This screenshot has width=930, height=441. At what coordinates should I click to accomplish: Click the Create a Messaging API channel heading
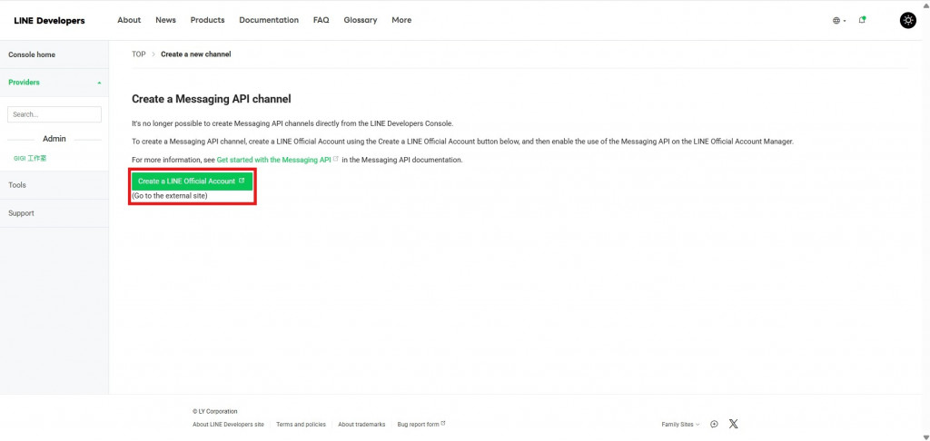tap(211, 99)
